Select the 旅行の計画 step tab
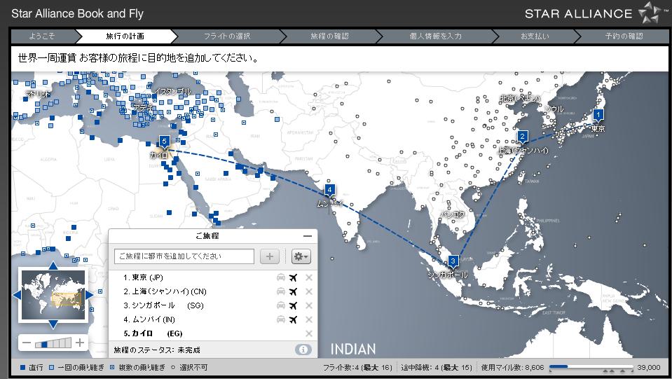This screenshot has width=672, height=379. (x=125, y=36)
